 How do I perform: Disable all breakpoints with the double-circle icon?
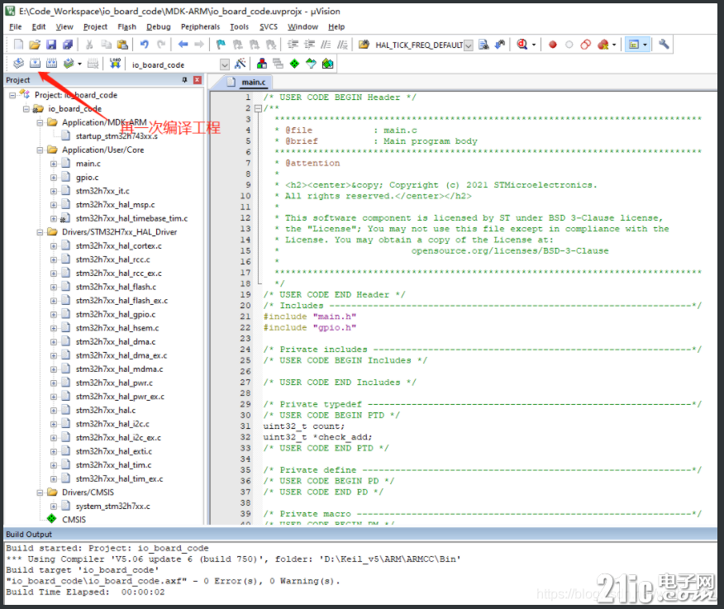coord(585,45)
